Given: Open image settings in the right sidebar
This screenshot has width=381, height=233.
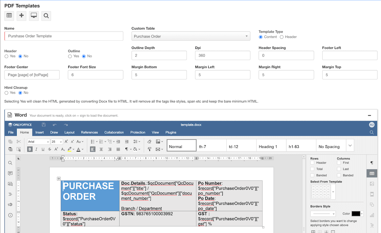Looking at the screenshot, I should point(372,184).
